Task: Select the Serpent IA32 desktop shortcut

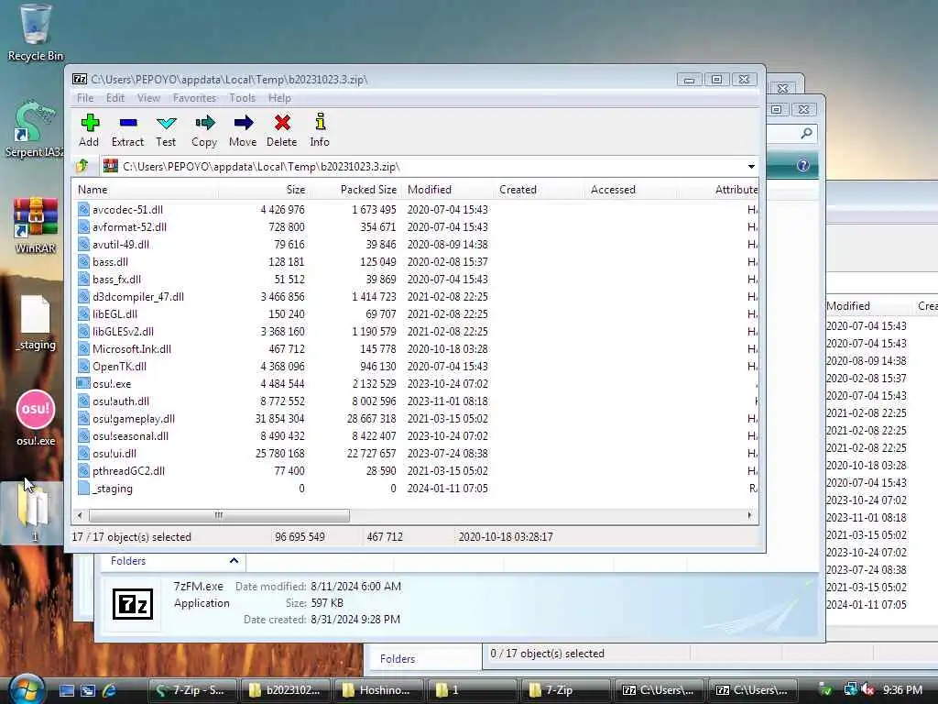Action: click(35, 129)
